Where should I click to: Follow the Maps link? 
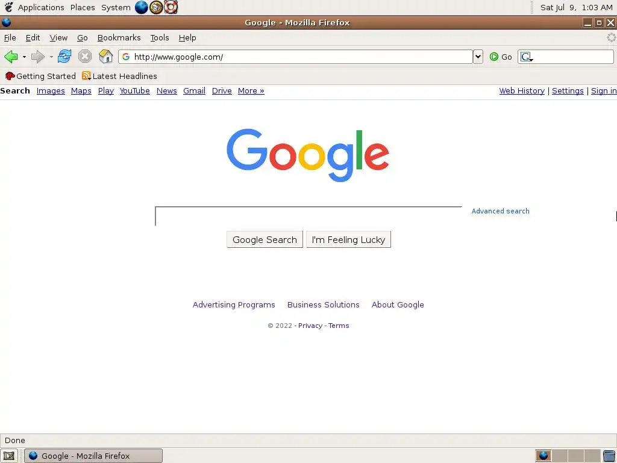tap(81, 91)
